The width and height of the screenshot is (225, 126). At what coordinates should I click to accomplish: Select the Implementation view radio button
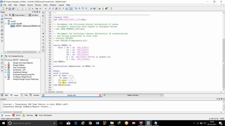(x=10, y=15)
